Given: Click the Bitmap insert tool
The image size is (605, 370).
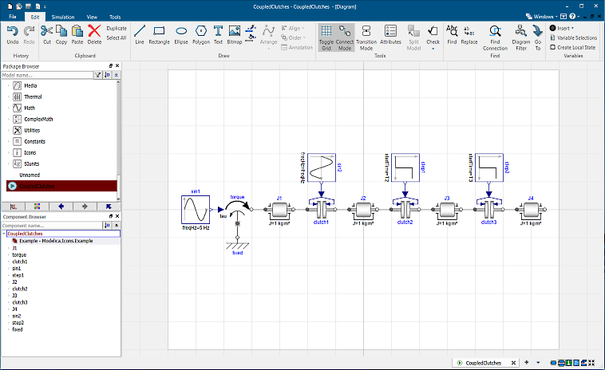Looking at the screenshot, I should coord(235,33).
